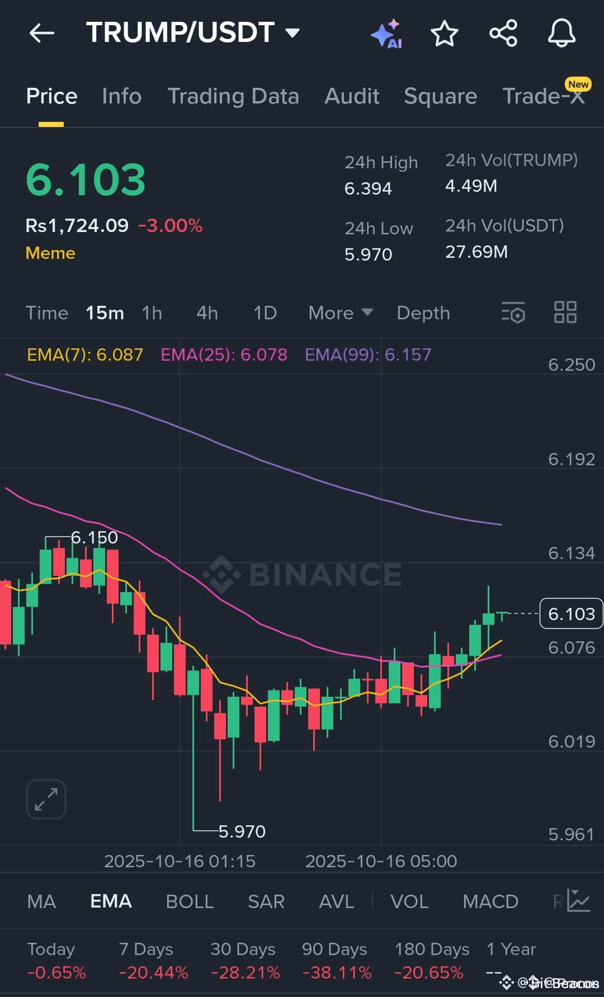This screenshot has width=604, height=997.
Task: Enable the BOLL indicator
Action: (190, 901)
